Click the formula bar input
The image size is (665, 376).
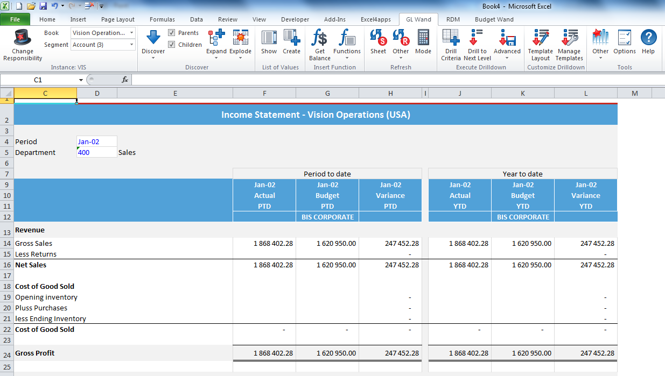pyautogui.click(x=397, y=80)
